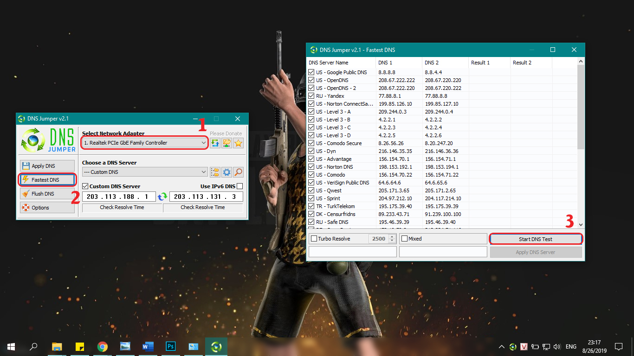Click the volume tray icon
Screen dimensions: 634x356
(x=557, y=346)
